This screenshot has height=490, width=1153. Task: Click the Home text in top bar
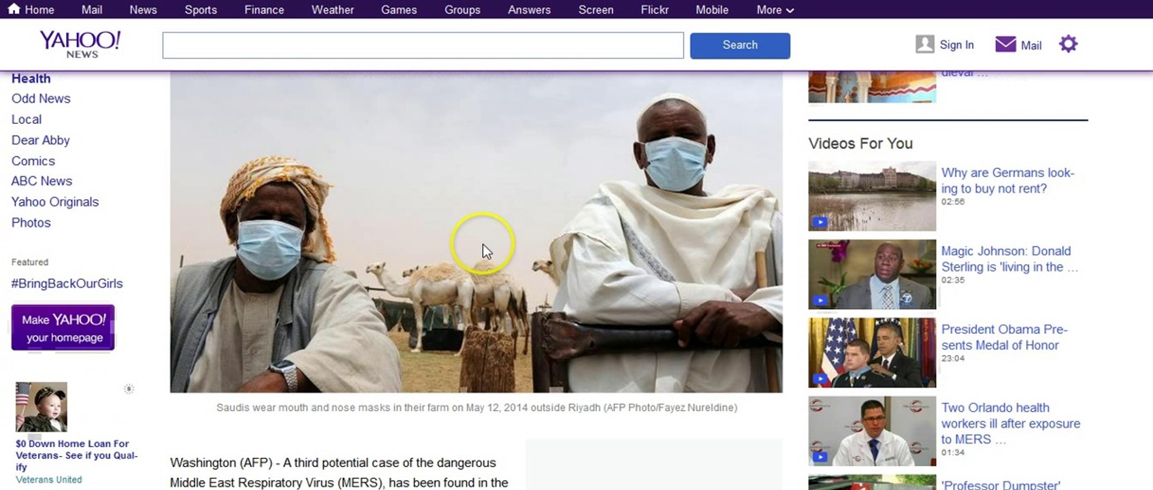[x=39, y=10]
